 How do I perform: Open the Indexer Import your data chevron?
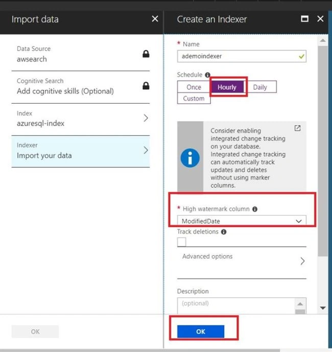point(146,150)
